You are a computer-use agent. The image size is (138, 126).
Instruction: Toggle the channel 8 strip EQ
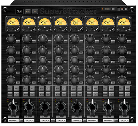pyautogui.click(x=128, y=89)
